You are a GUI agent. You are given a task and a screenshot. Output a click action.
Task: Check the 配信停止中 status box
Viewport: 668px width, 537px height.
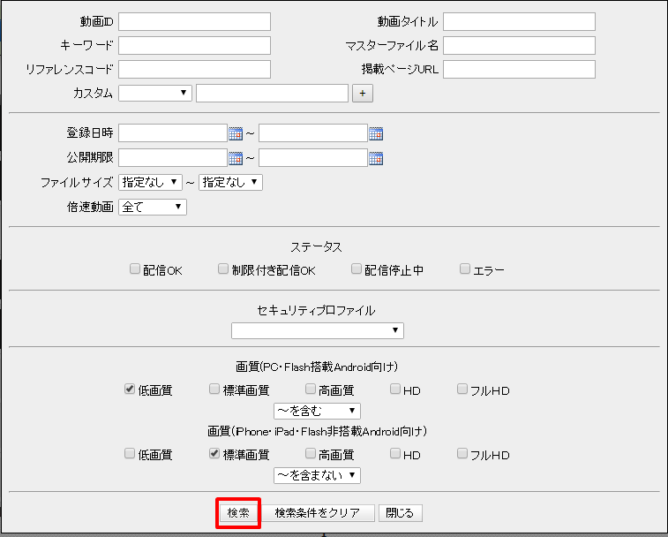click(x=357, y=268)
